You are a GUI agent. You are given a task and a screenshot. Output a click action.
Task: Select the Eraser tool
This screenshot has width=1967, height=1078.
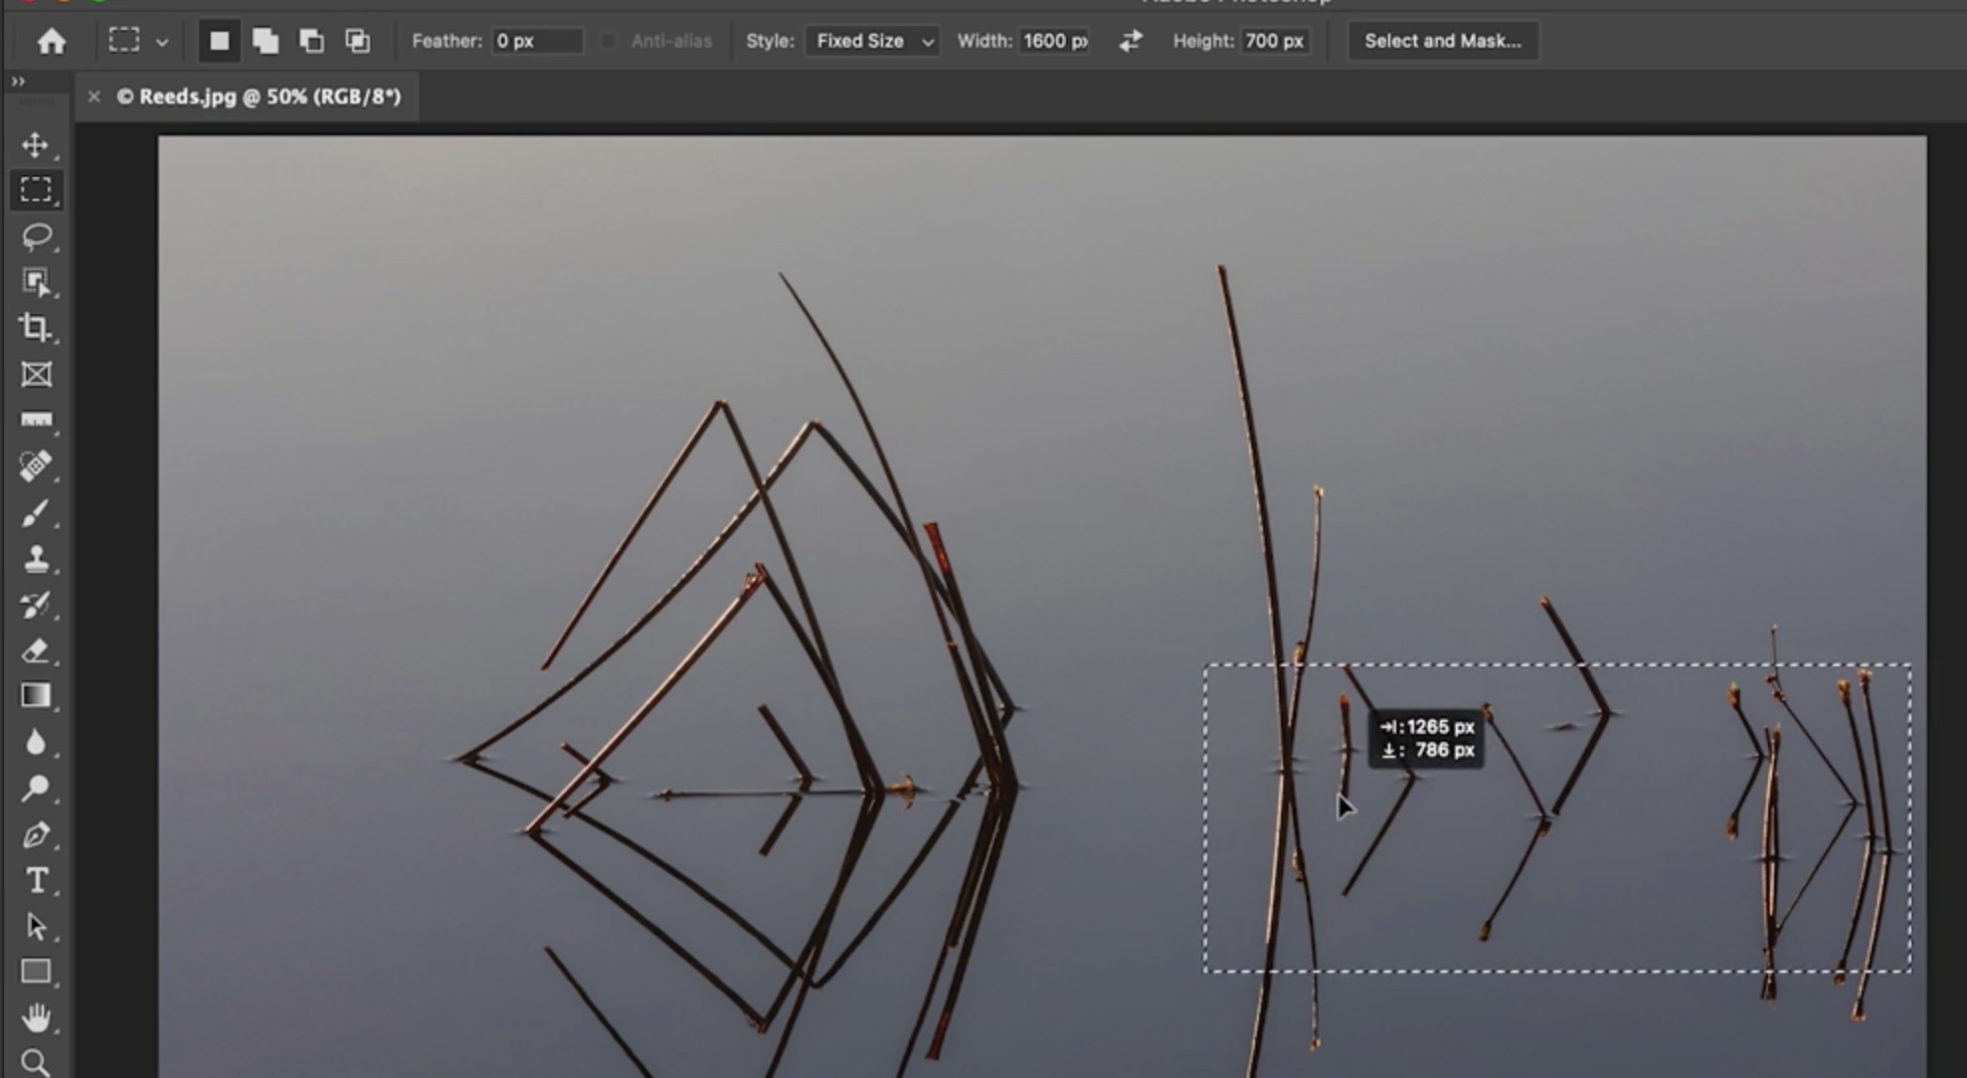pos(36,651)
